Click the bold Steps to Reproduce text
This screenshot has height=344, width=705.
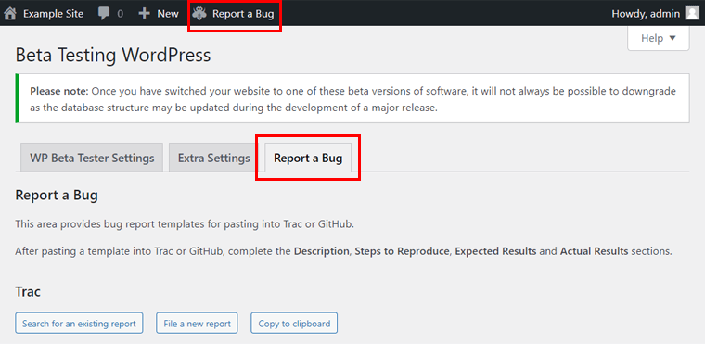[x=403, y=251]
